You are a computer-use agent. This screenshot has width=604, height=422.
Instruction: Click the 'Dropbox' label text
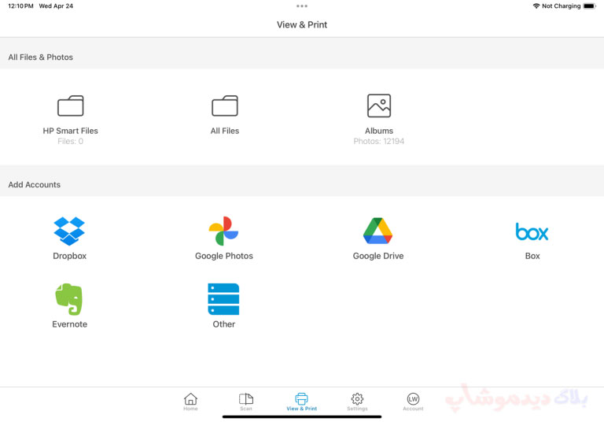pos(70,256)
